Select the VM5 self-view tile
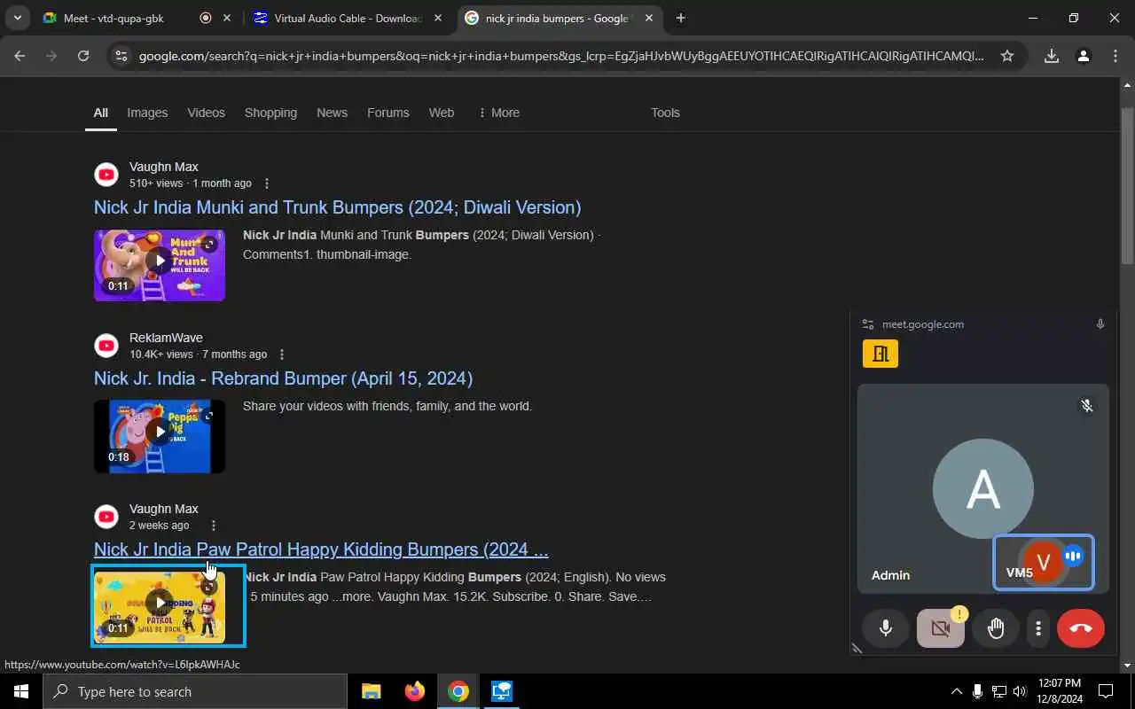 pos(1044,562)
